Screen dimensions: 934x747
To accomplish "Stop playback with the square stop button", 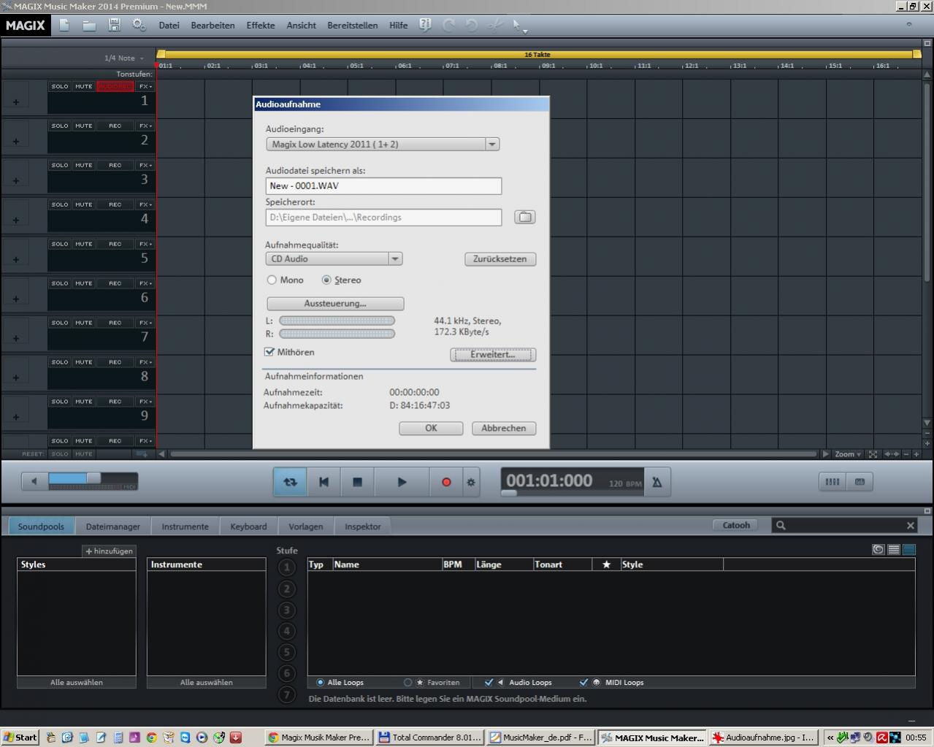I will click(x=357, y=482).
